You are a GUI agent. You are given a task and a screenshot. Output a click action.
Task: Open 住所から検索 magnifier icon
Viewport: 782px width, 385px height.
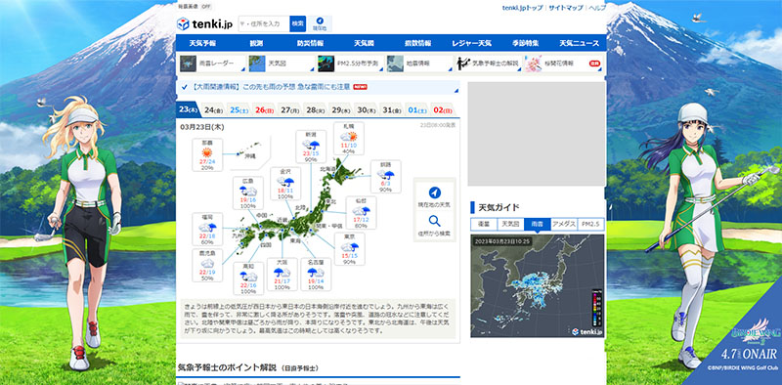coord(434,221)
